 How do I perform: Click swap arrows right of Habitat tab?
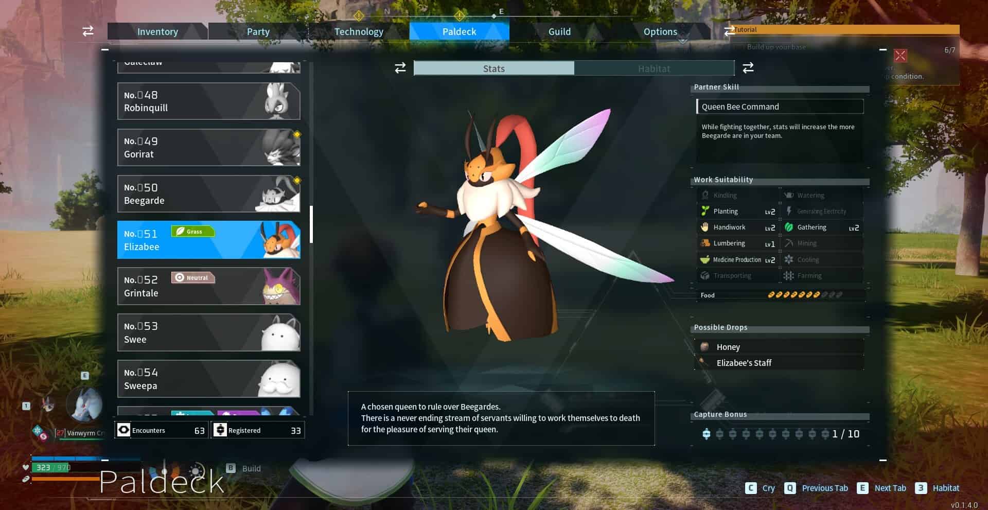(748, 67)
